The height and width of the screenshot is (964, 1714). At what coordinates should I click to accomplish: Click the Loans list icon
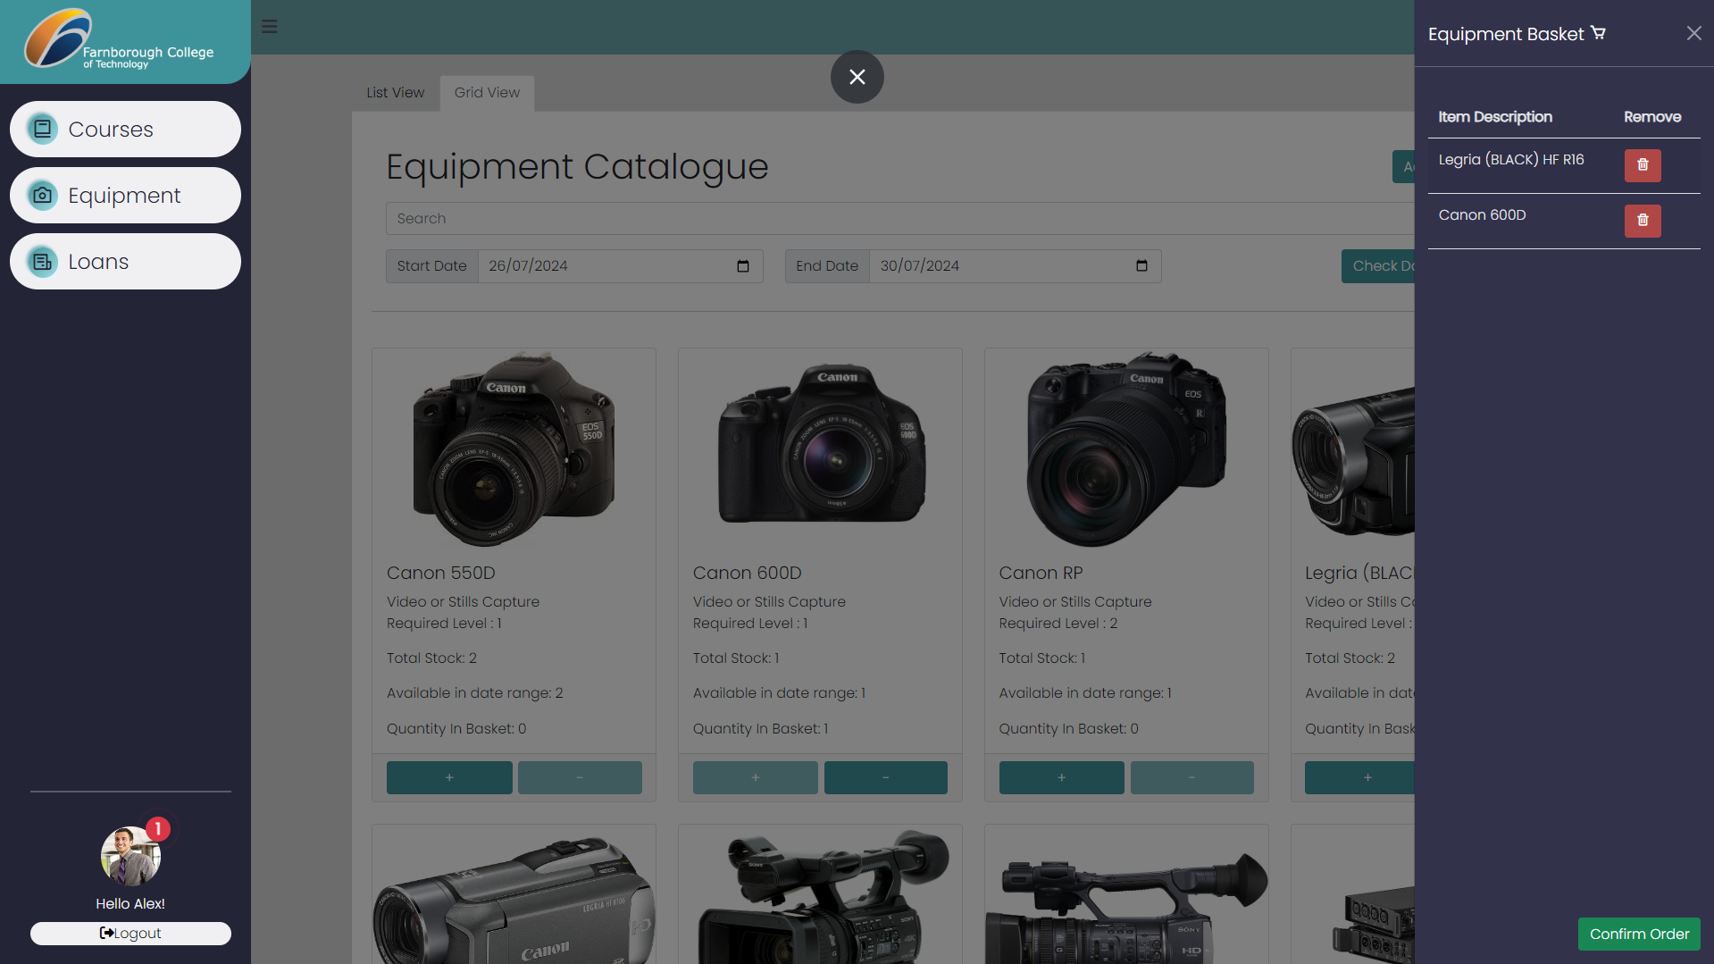click(x=42, y=262)
